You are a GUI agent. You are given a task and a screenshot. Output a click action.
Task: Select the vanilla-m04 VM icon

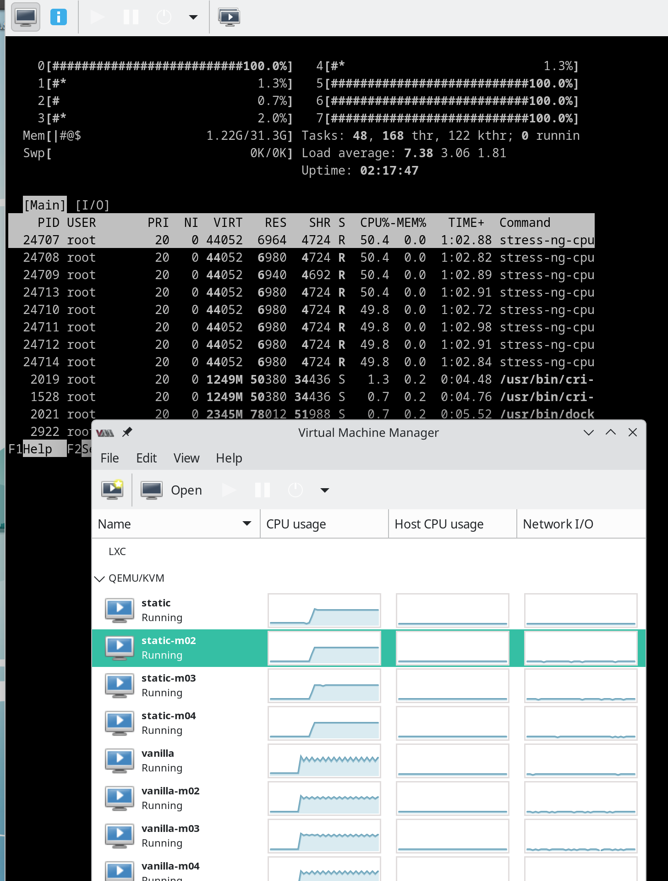pyautogui.click(x=120, y=871)
